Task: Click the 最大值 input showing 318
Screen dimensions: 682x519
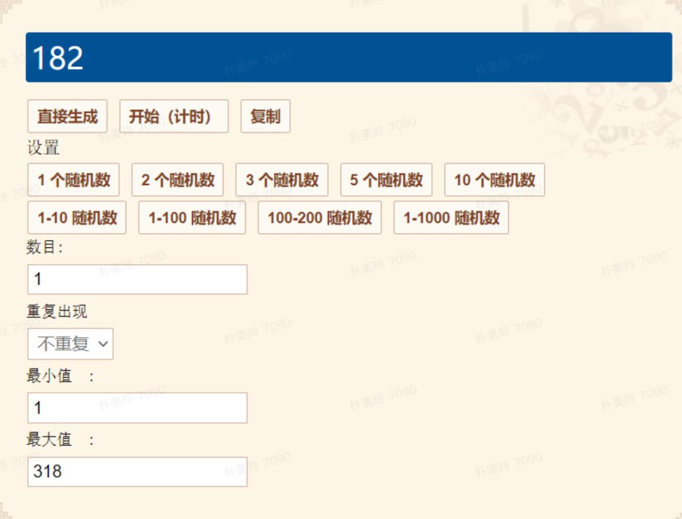Action: click(x=138, y=472)
